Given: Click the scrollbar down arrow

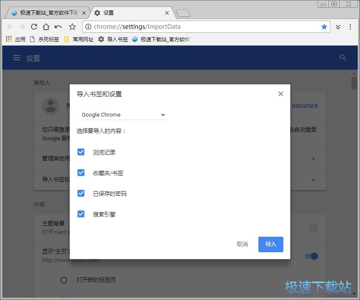Looking at the screenshot, I should (x=354, y=294).
